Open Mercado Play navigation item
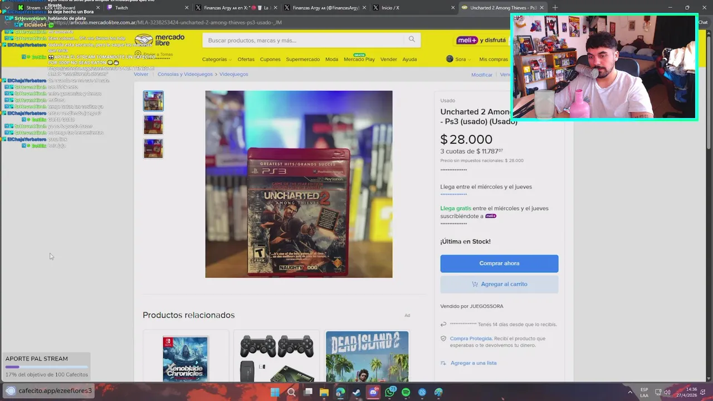Viewport: 713px width, 401px height. pos(359,58)
